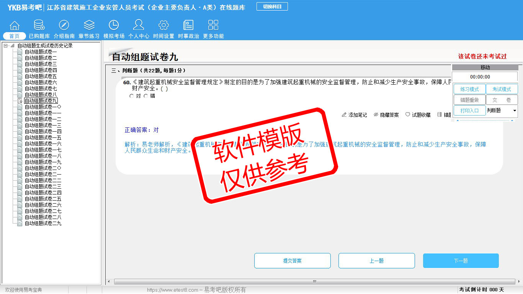This screenshot has height=294, width=523.
Task: Open 介绍指南 compass icon
Action: point(64,26)
